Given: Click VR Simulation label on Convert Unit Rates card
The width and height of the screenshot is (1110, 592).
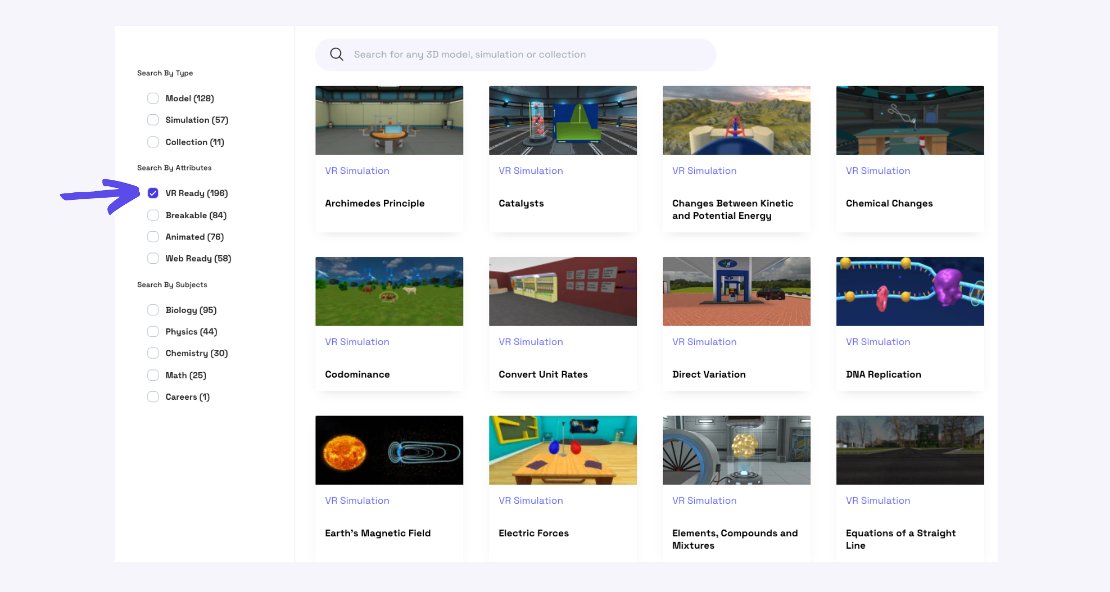Looking at the screenshot, I should (531, 342).
